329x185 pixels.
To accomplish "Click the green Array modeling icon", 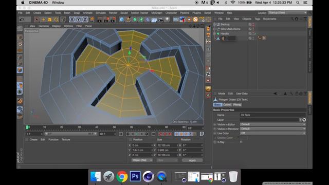I will 141,20.
